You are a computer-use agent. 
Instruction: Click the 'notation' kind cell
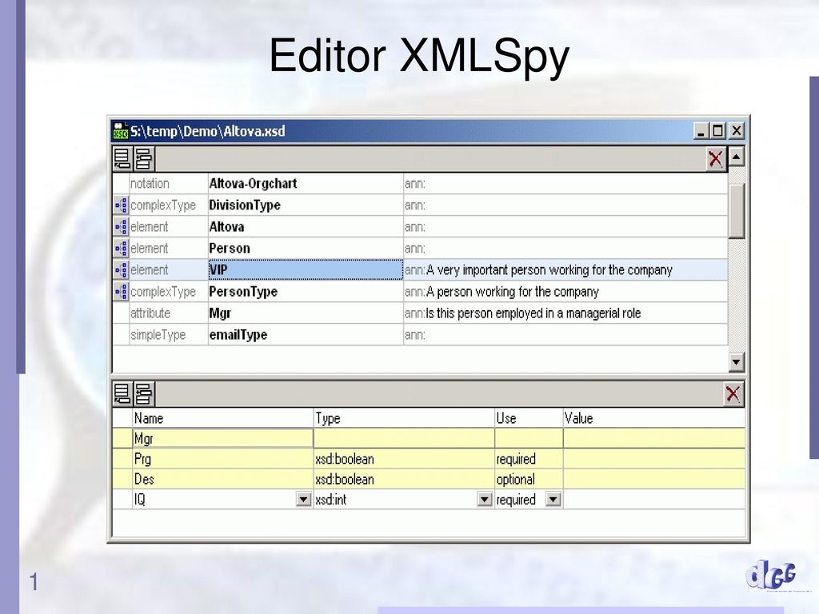(x=168, y=184)
